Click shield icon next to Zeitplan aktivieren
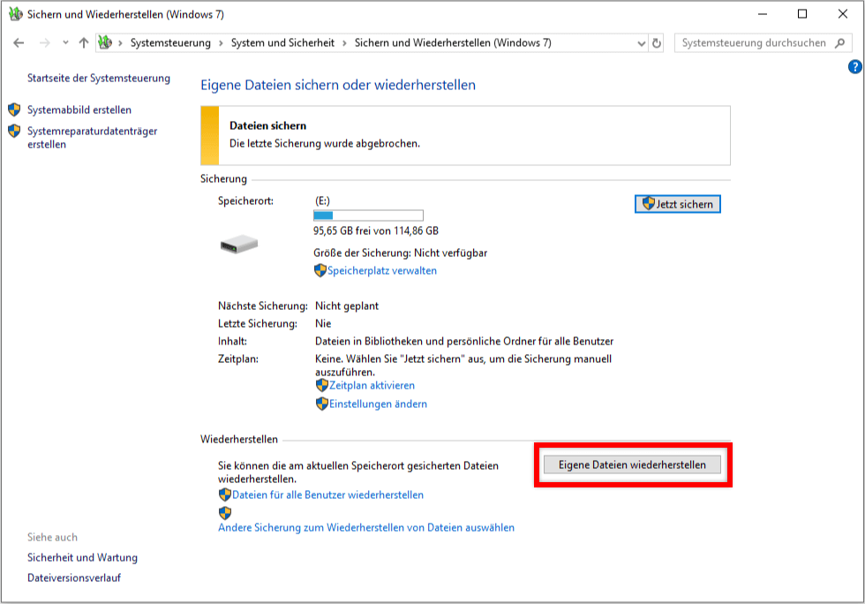The width and height of the screenshot is (865, 604). tap(321, 385)
